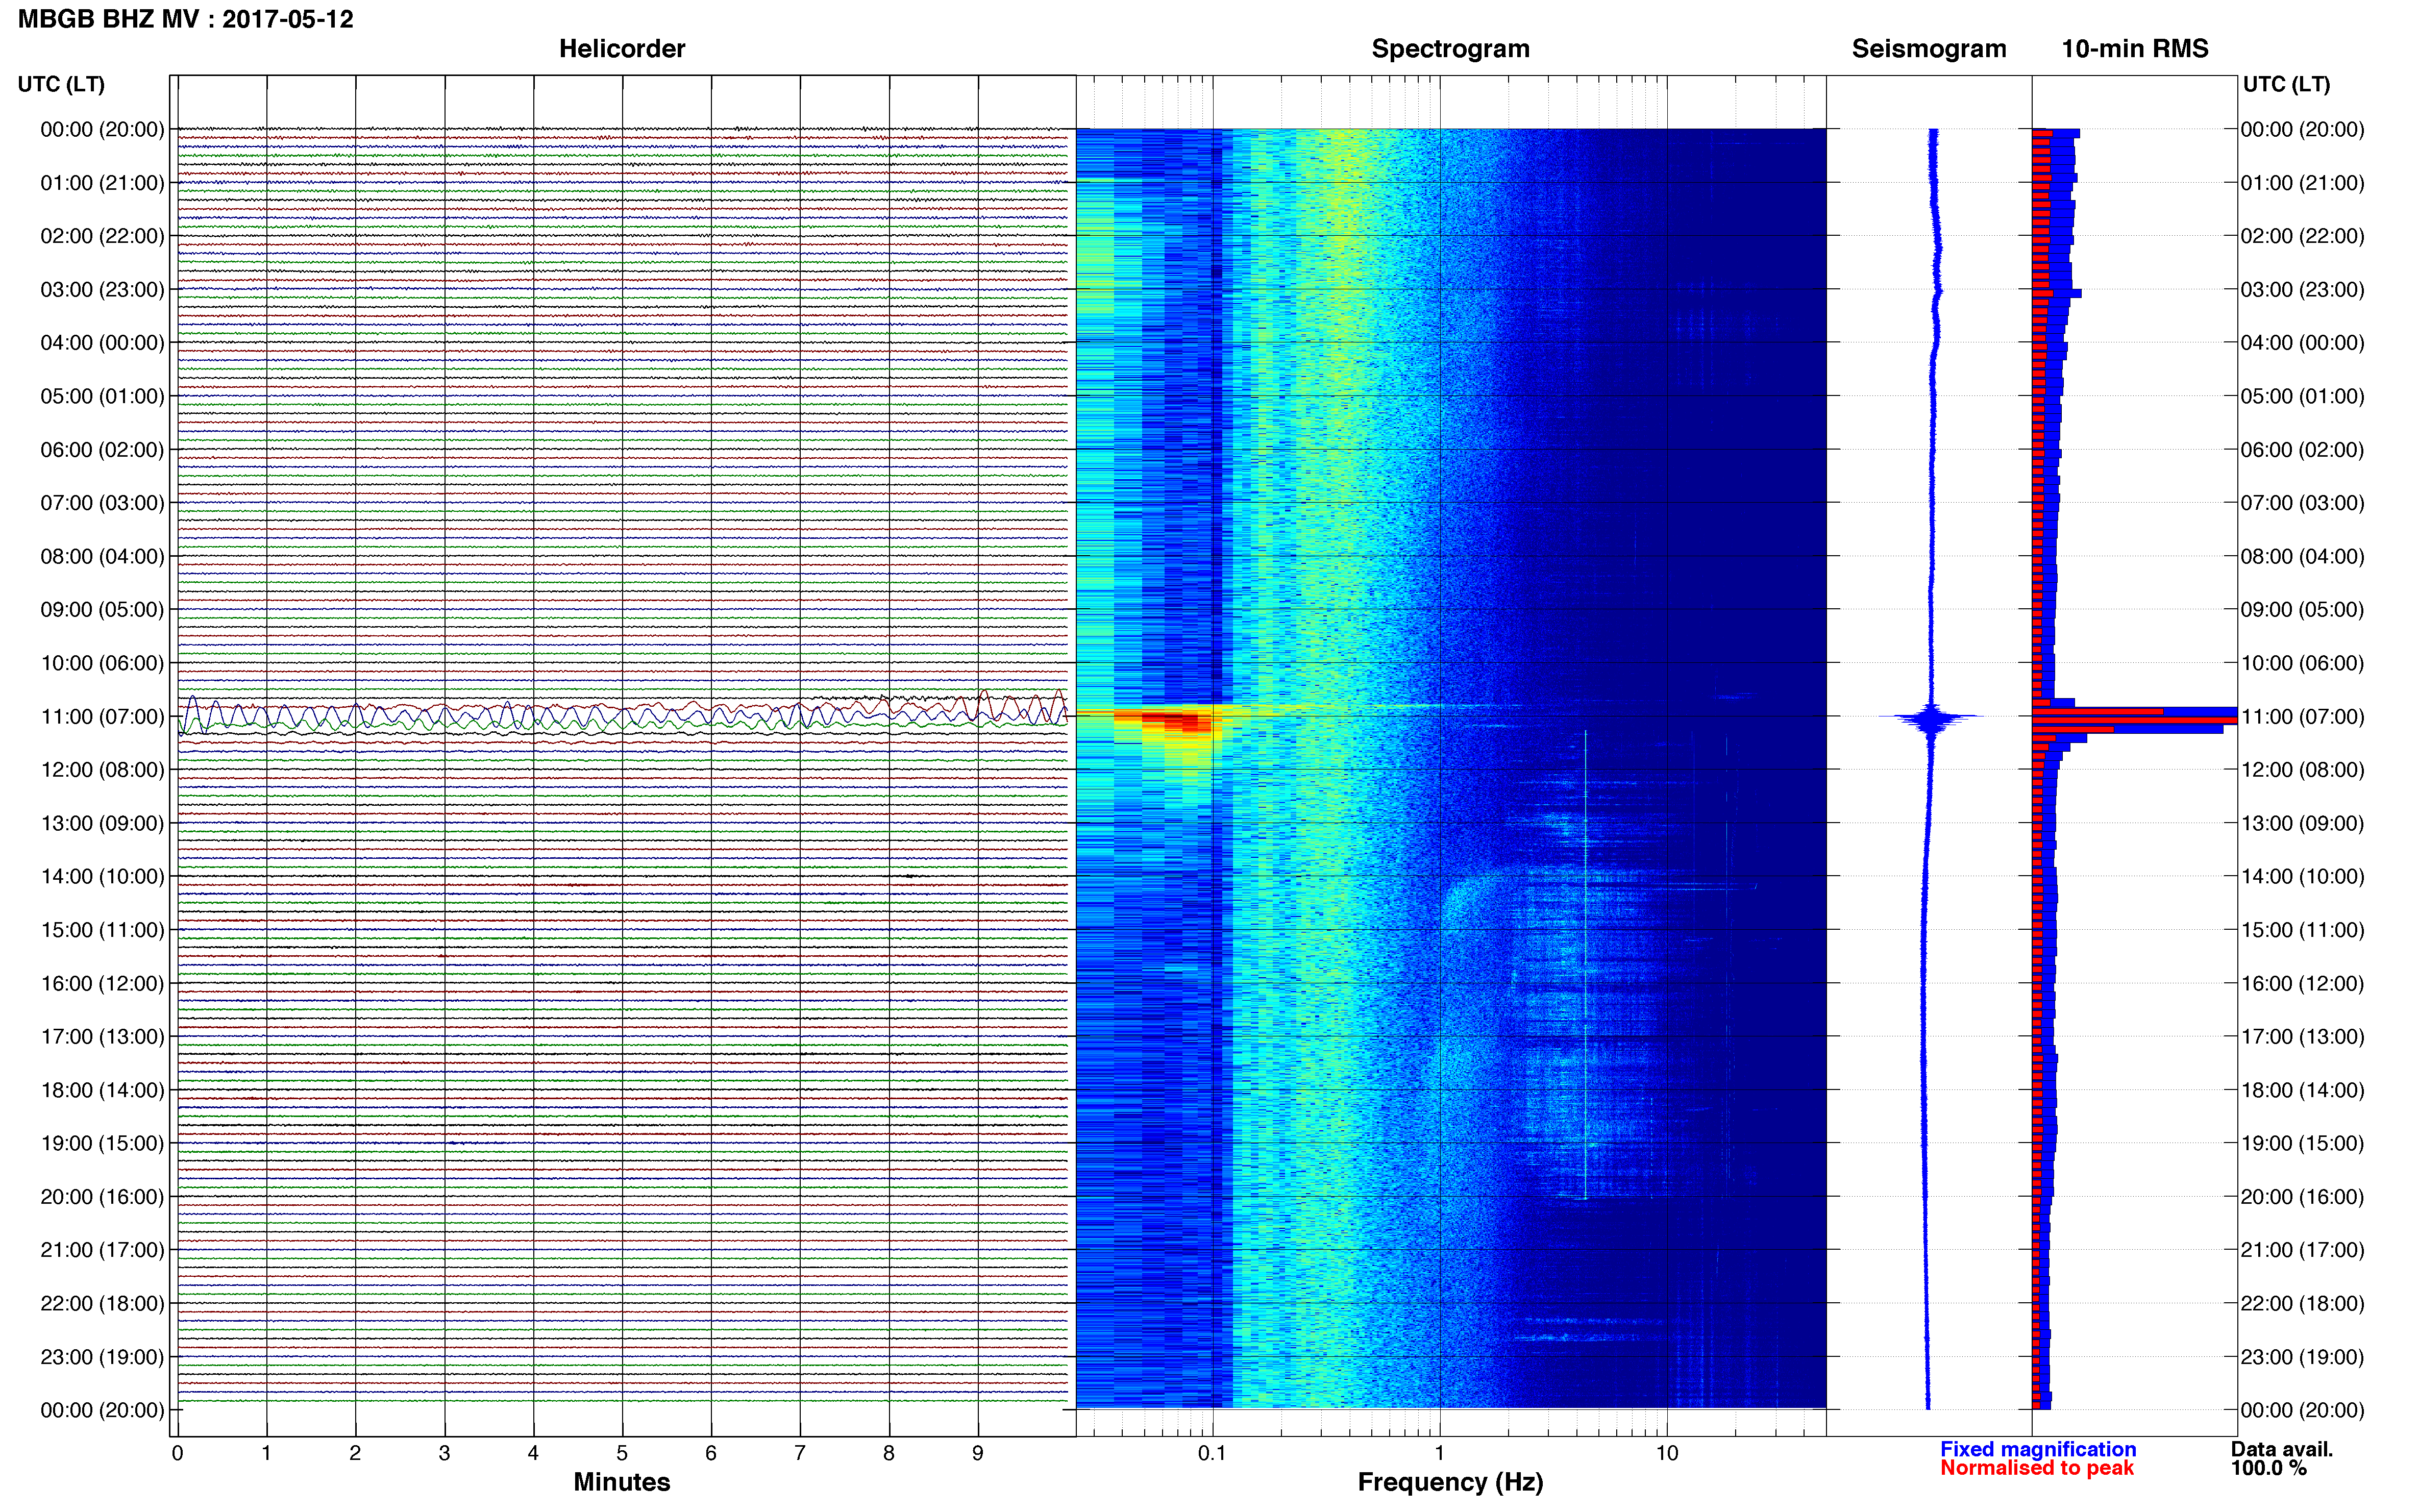This screenshot has height=1512, width=2419.
Task: Pick left-axis time label 05:00 (01:00)
Action: pos(102,396)
